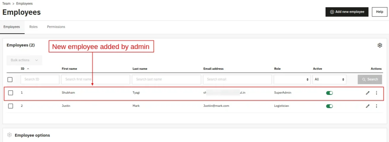Click the last name Mark cell
Viewport: 389px width, 142px height.
(x=136, y=106)
